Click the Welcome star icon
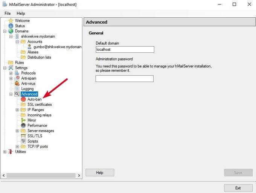Screen dimensions: 256x193 point(11,21)
